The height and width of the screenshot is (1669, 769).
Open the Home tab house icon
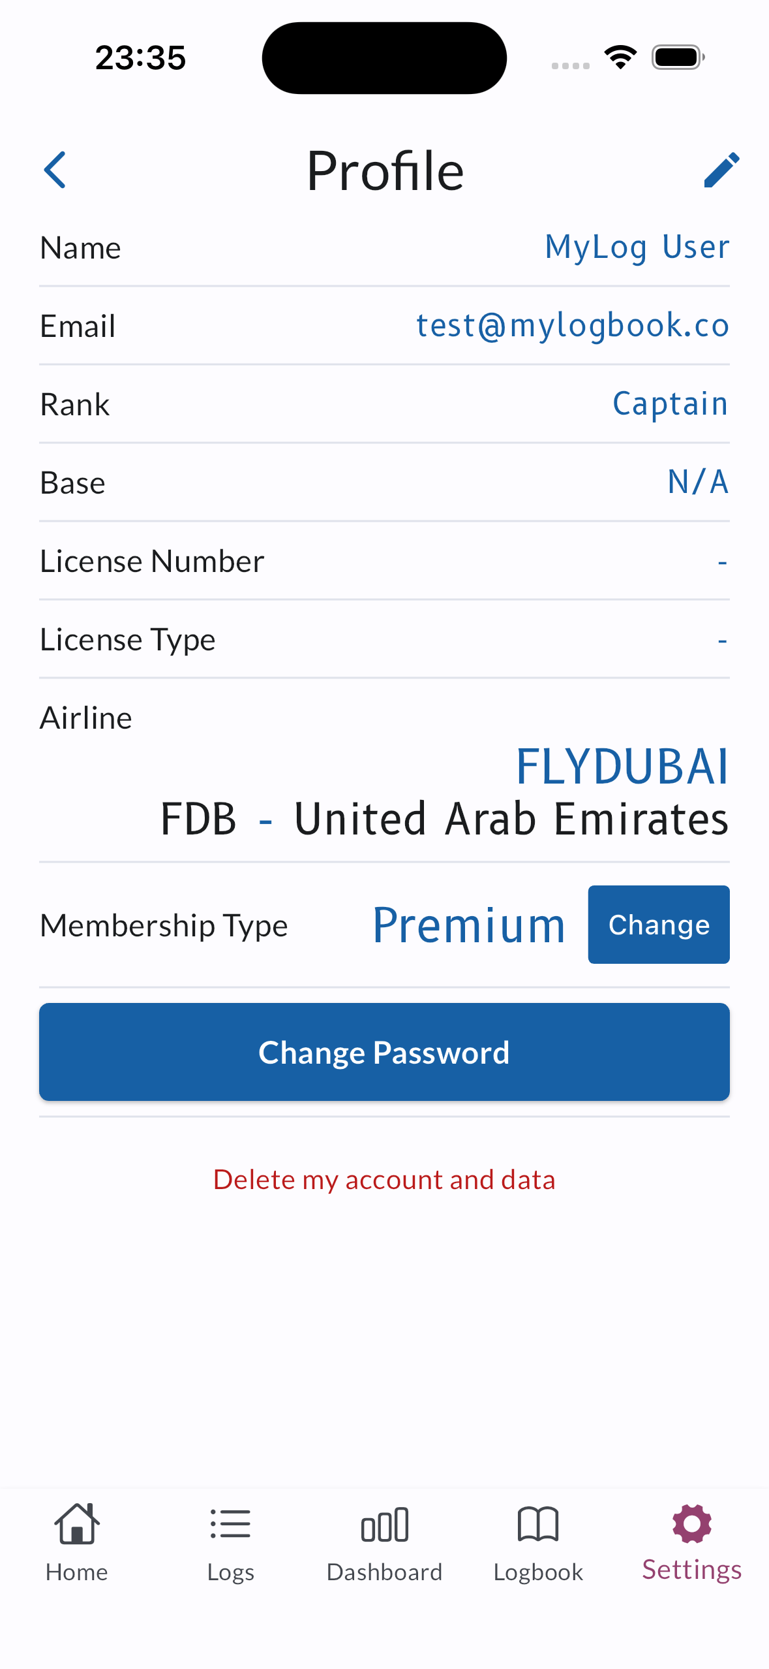point(77,1525)
